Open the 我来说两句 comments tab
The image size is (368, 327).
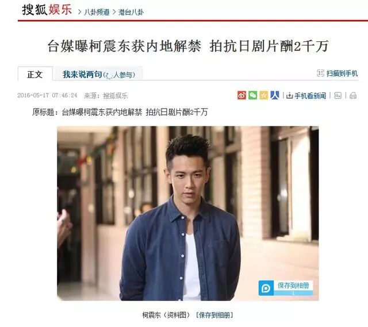[98, 75]
